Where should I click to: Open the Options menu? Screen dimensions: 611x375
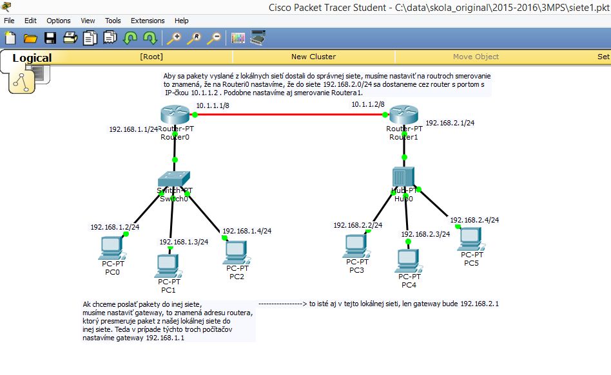(x=58, y=21)
